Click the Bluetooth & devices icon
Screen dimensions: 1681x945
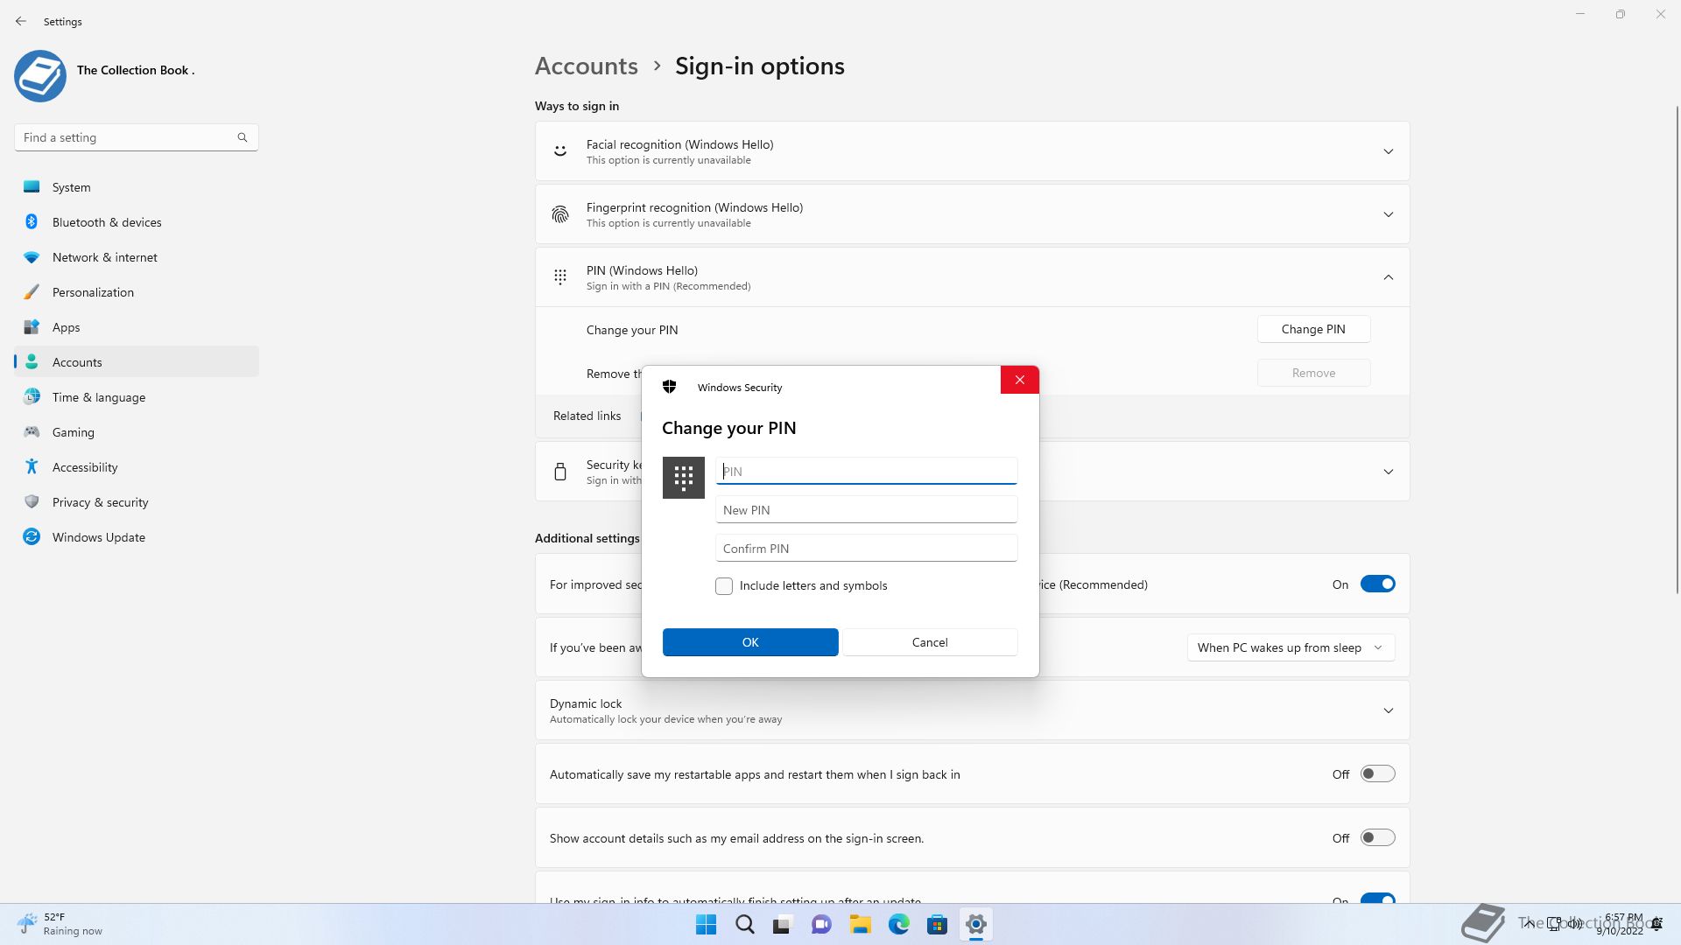click(x=32, y=221)
